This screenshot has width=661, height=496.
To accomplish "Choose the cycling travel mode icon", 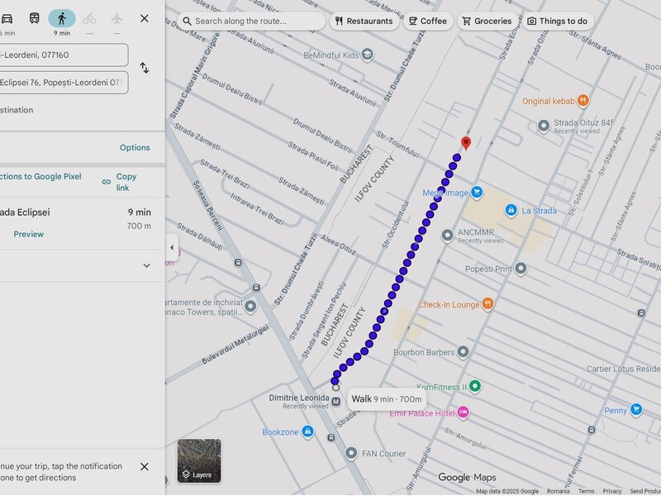I will (x=89, y=18).
